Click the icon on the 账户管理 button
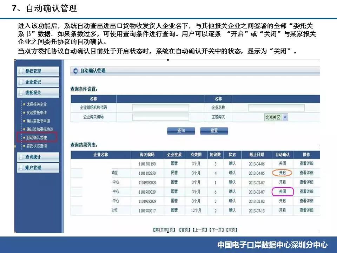 point(21,168)
